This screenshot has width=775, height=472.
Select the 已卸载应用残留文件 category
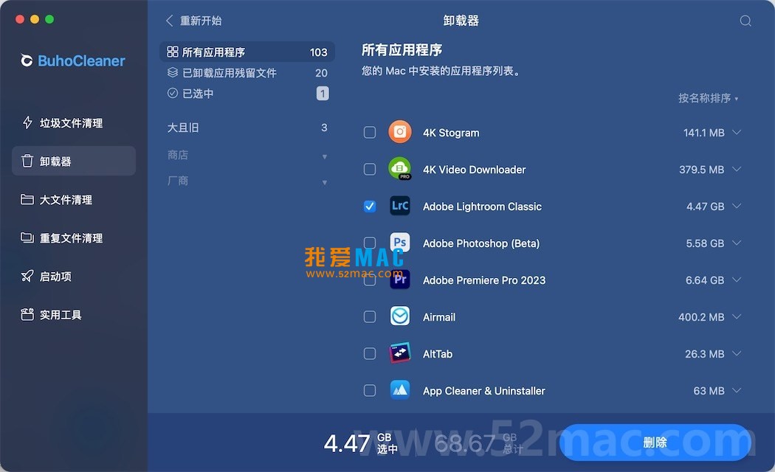[x=247, y=72]
